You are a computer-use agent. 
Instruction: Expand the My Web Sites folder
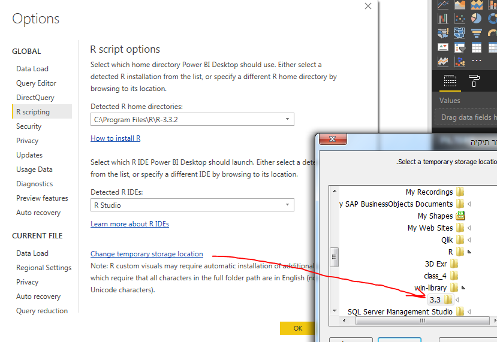click(469, 228)
